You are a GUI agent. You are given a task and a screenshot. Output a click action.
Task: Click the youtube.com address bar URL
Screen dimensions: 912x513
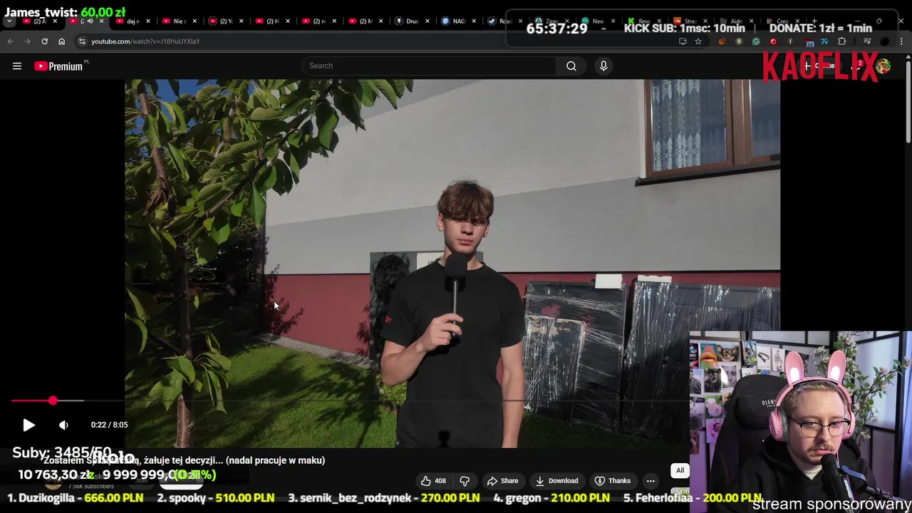(145, 41)
